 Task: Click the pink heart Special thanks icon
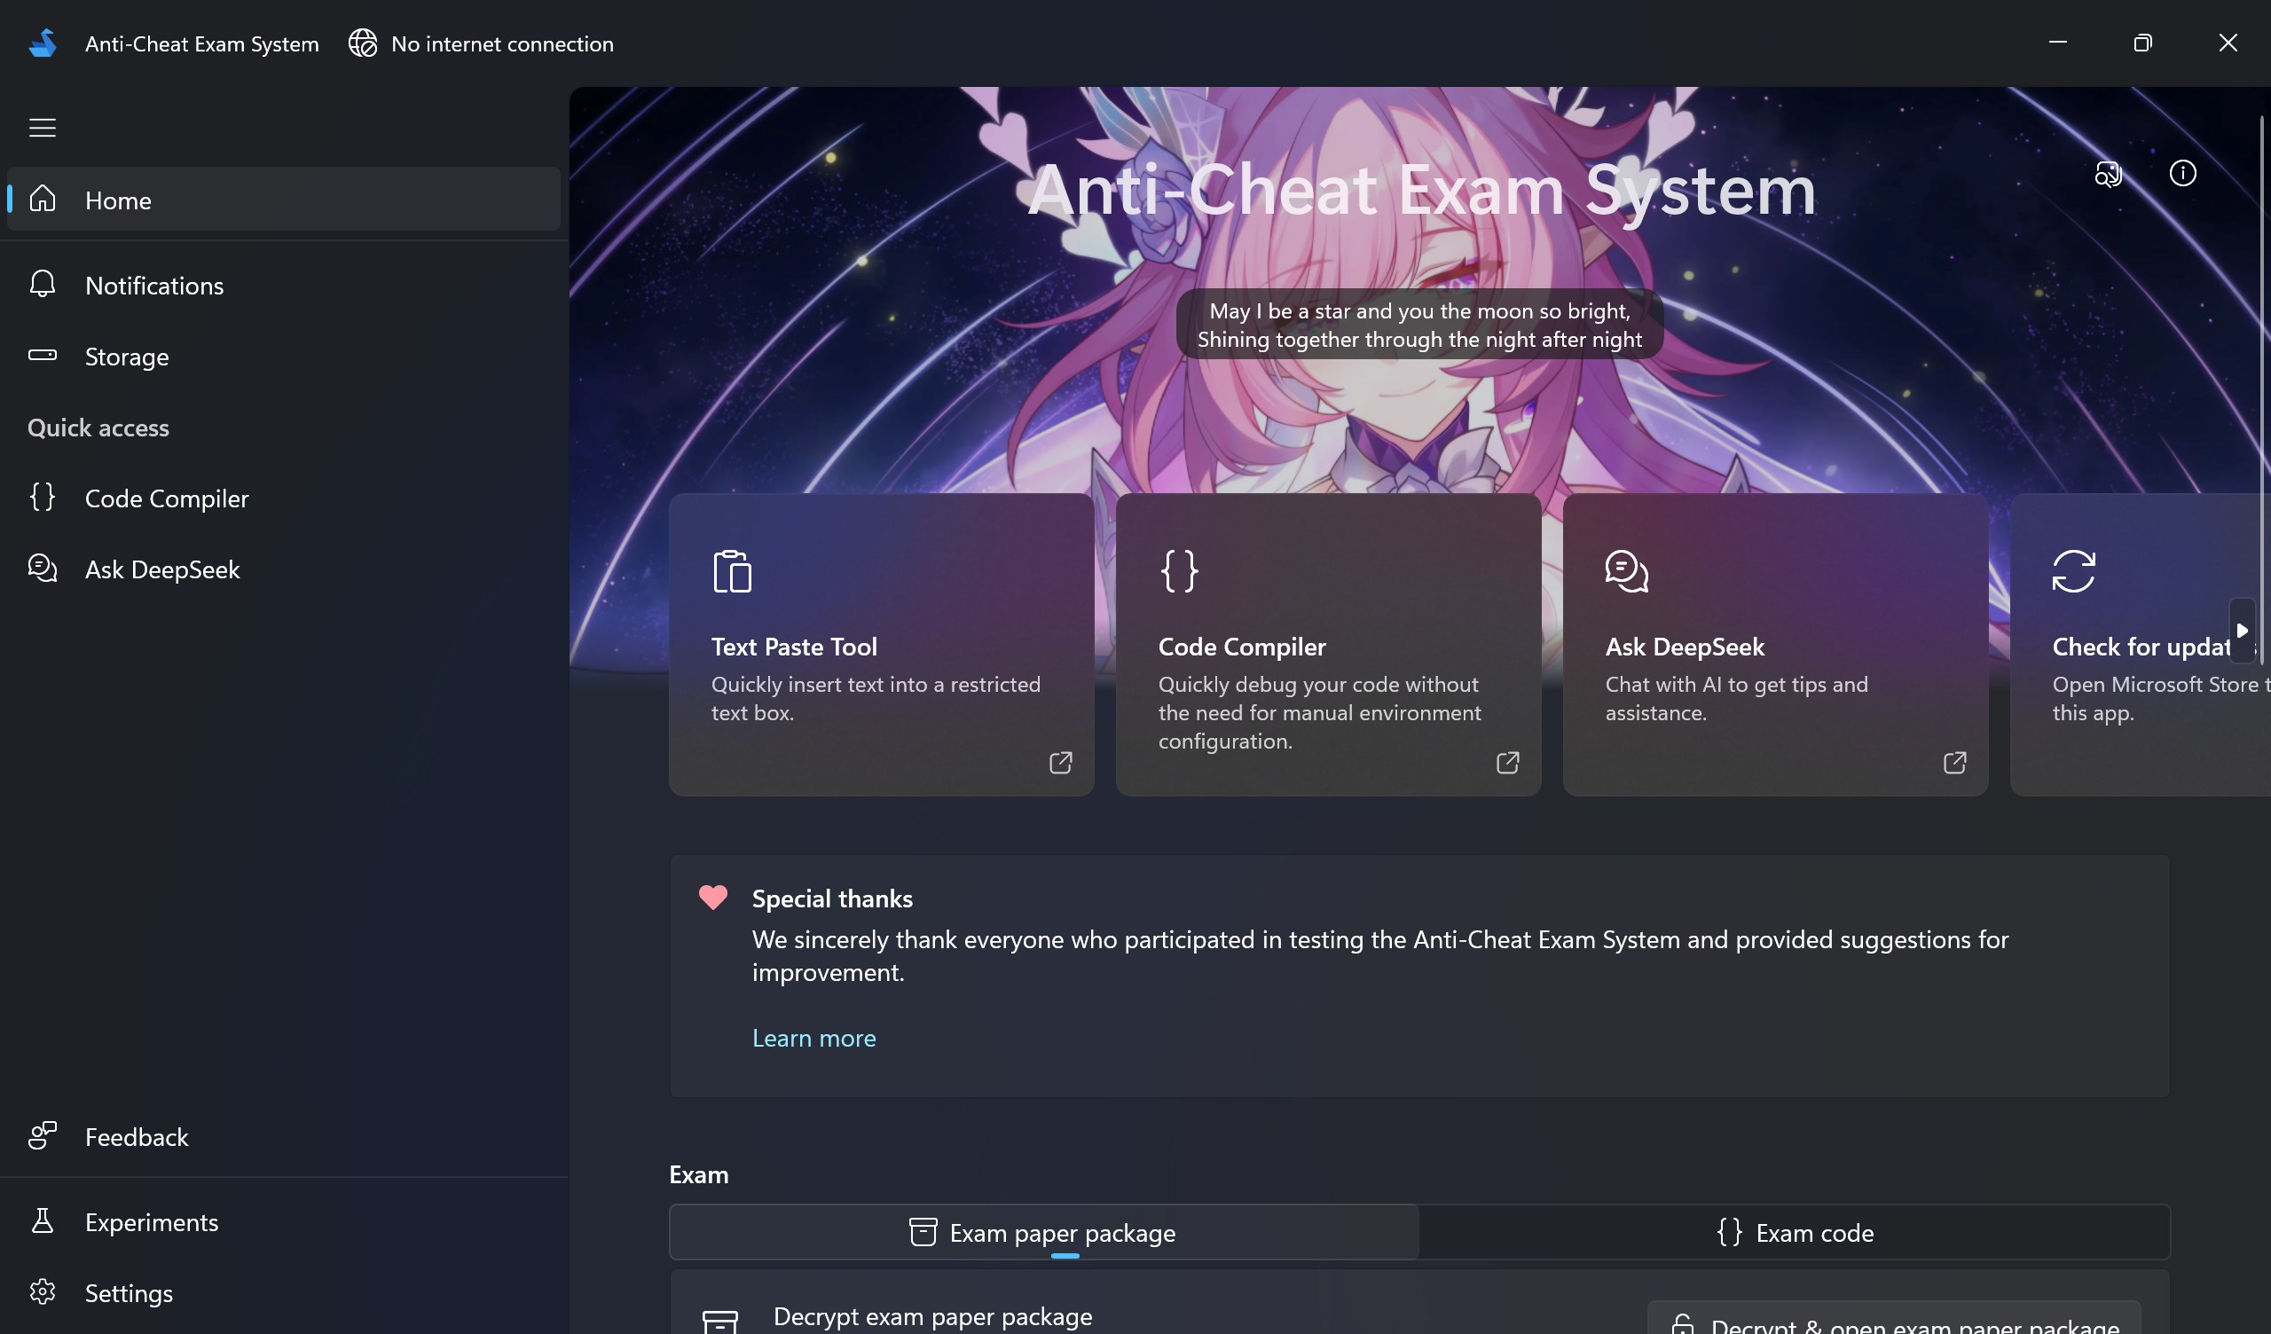pos(713,897)
